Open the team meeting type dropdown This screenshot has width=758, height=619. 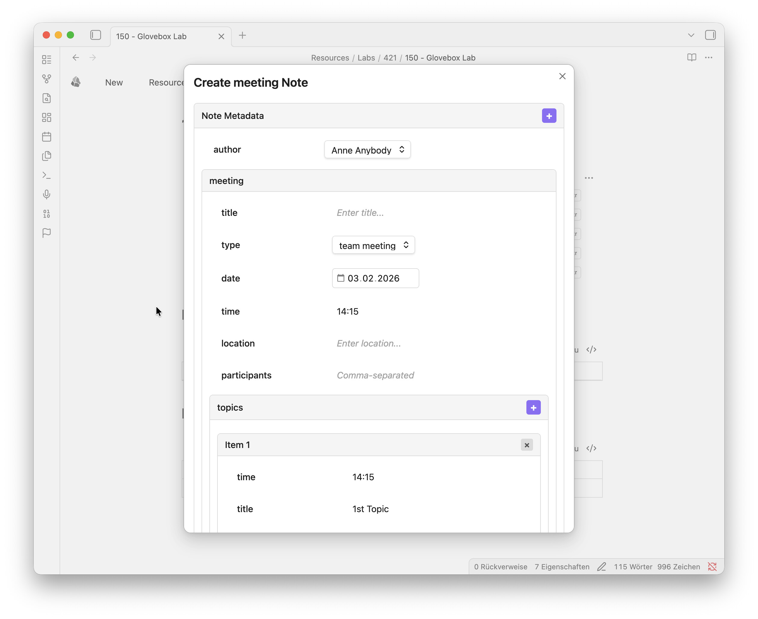tap(373, 245)
